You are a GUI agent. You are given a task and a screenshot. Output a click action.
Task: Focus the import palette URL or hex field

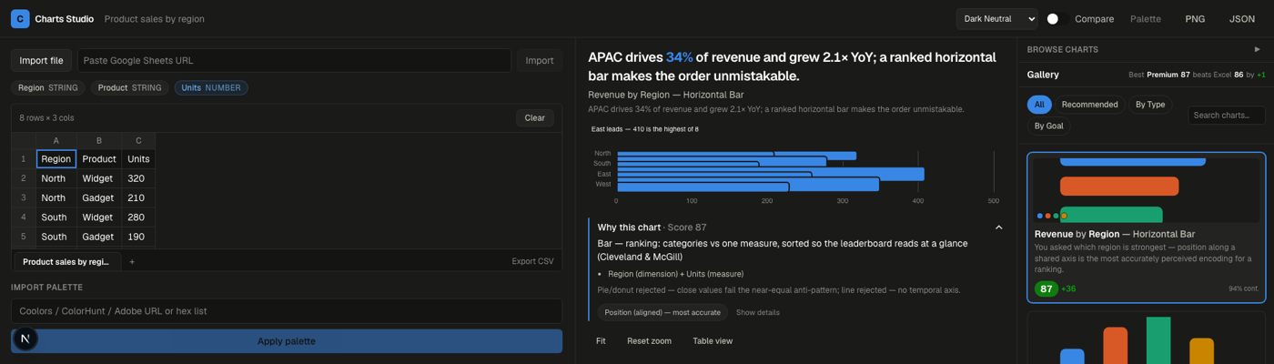click(x=286, y=310)
